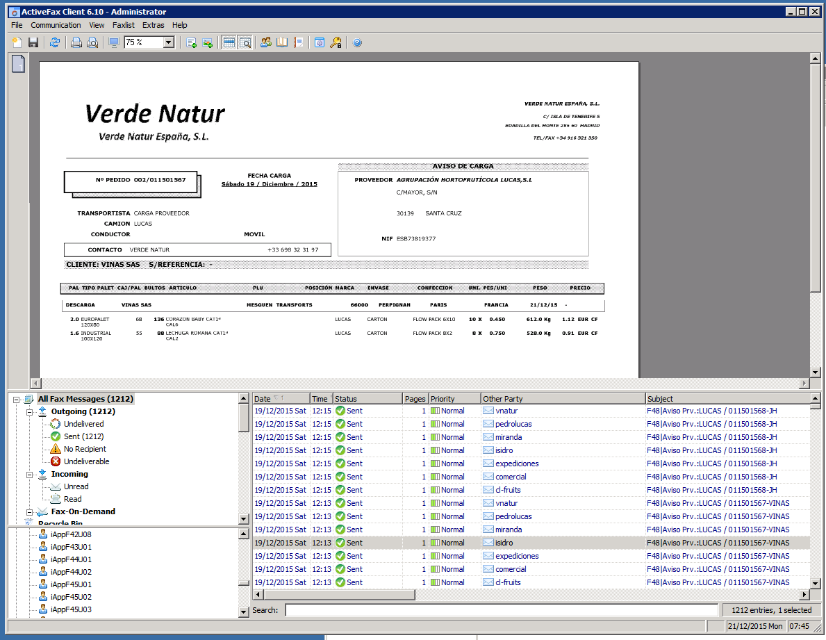Image resolution: width=826 pixels, height=640 pixels.
Task: Click the Refresh faxlist icon
Action: coord(54,42)
